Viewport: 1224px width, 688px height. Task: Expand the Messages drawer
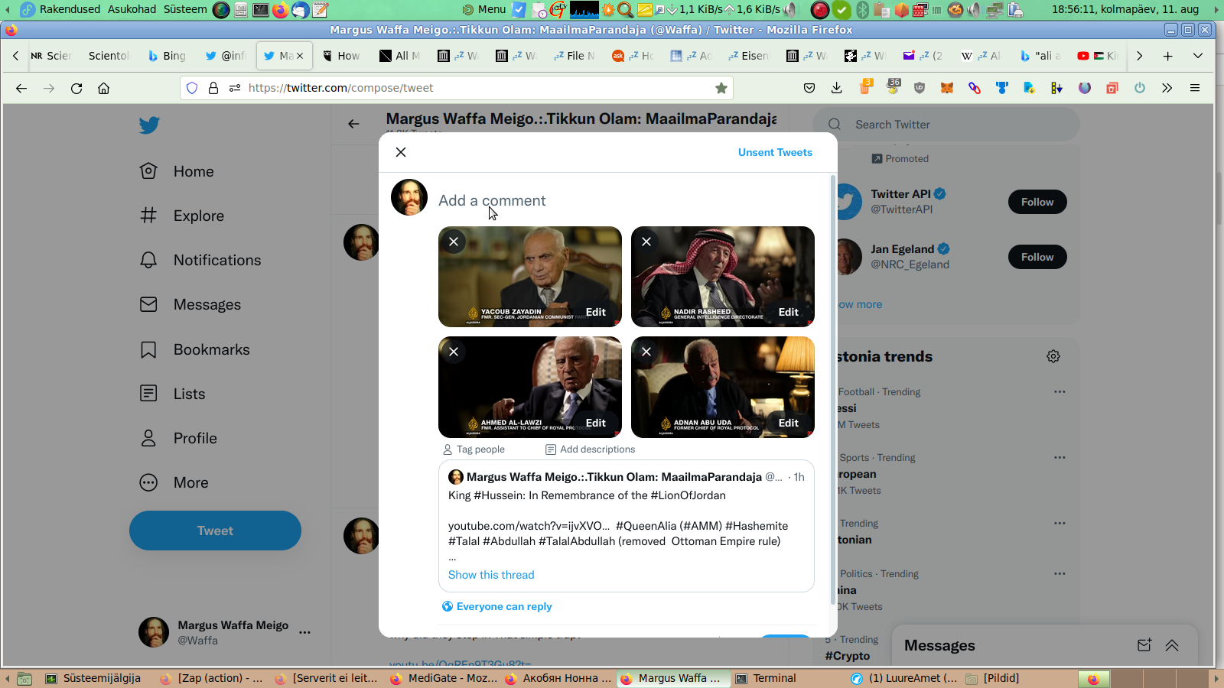(x=1172, y=645)
